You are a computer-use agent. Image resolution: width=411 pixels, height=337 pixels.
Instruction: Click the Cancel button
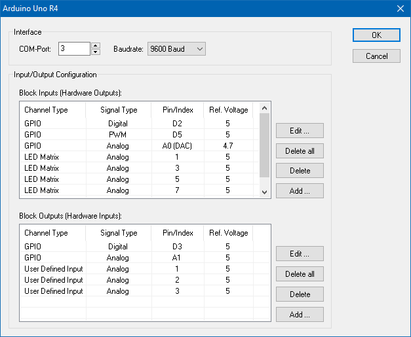pyautogui.click(x=376, y=56)
